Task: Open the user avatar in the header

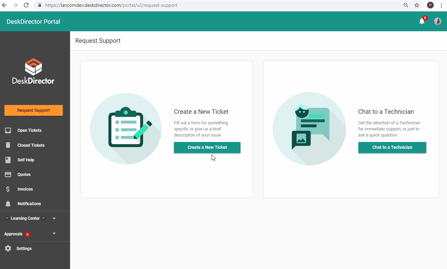Action: coord(437,21)
